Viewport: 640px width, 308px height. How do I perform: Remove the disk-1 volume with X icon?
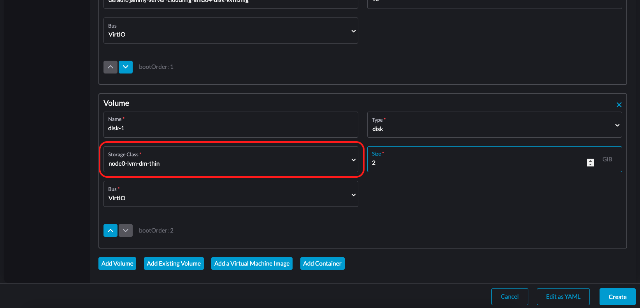click(x=619, y=105)
